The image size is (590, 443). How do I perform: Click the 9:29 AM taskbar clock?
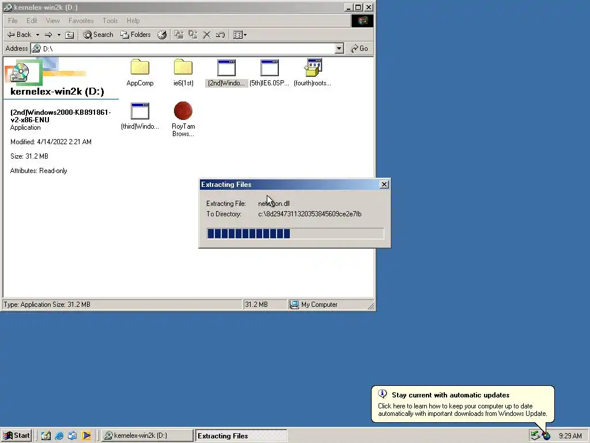coord(570,436)
